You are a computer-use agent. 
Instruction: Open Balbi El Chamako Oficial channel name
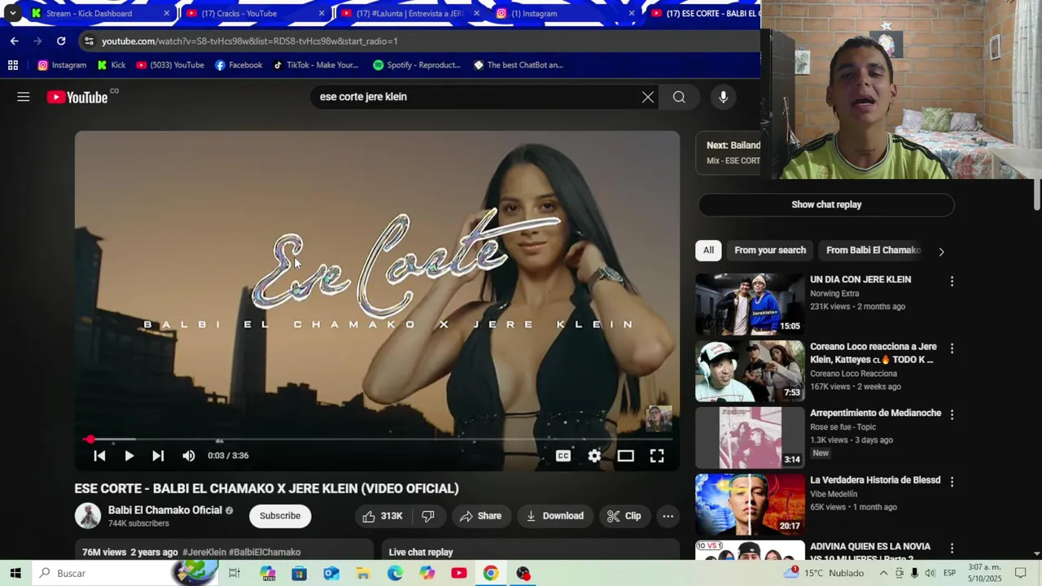[x=165, y=510]
